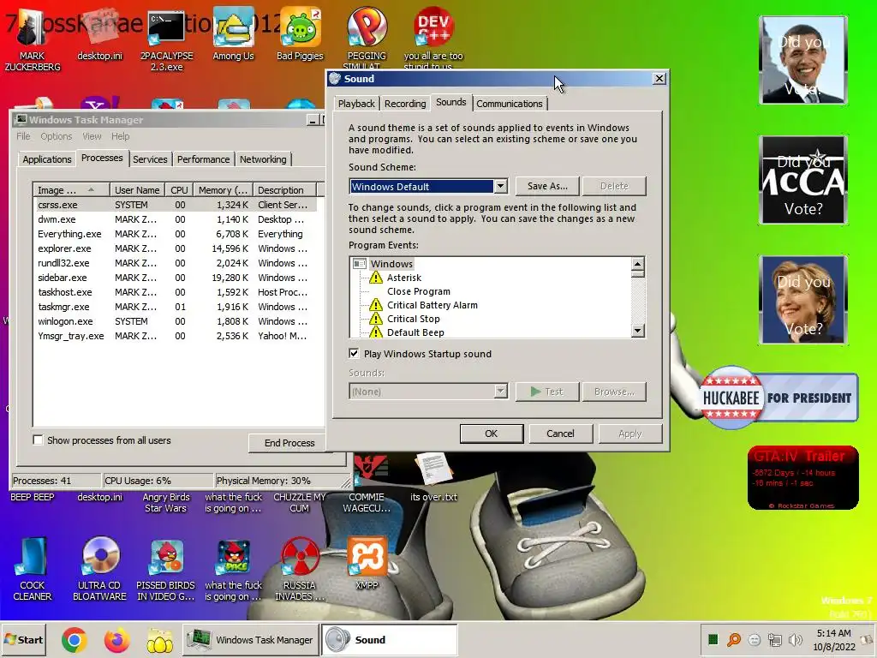Select the Close Program event

click(x=418, y=291)
